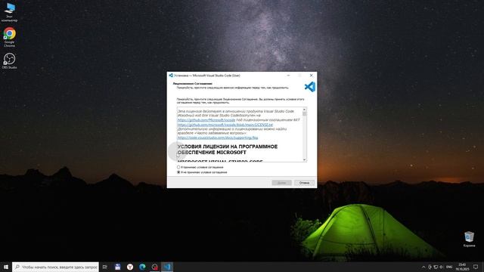Open the OBS Studio taskbar icon
The image size is (484, 272).
[154, 267]
